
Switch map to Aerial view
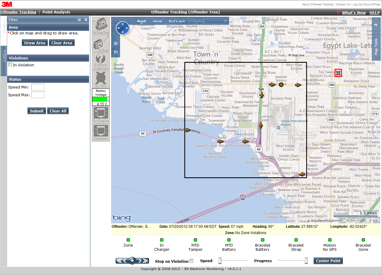click(157, 21)
